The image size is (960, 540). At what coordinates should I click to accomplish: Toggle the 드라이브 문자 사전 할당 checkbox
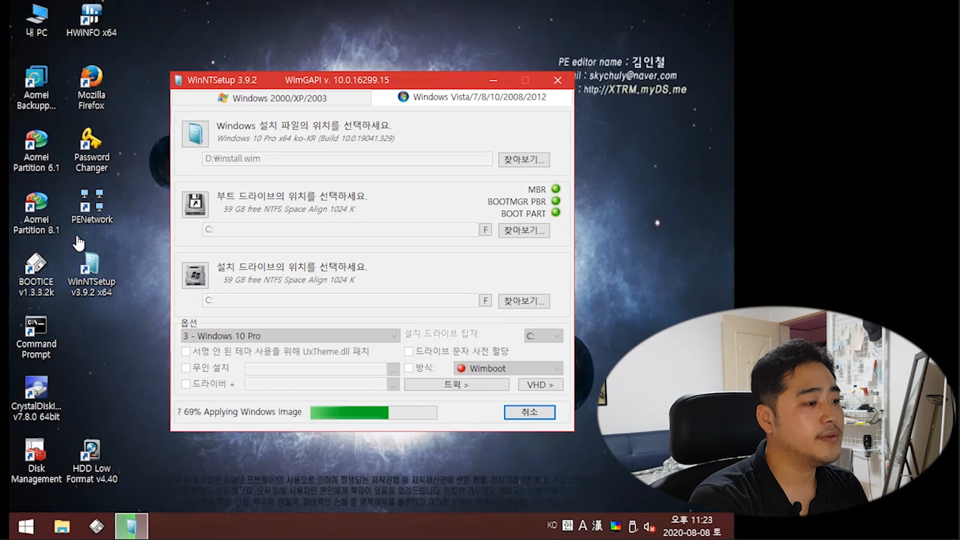(409, 351)
